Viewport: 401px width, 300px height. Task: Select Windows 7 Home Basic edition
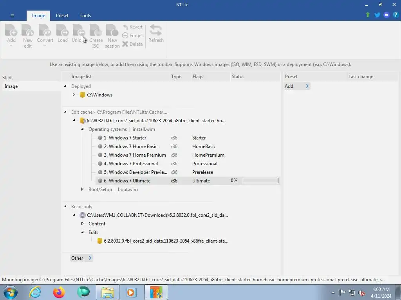pos(130,146)
